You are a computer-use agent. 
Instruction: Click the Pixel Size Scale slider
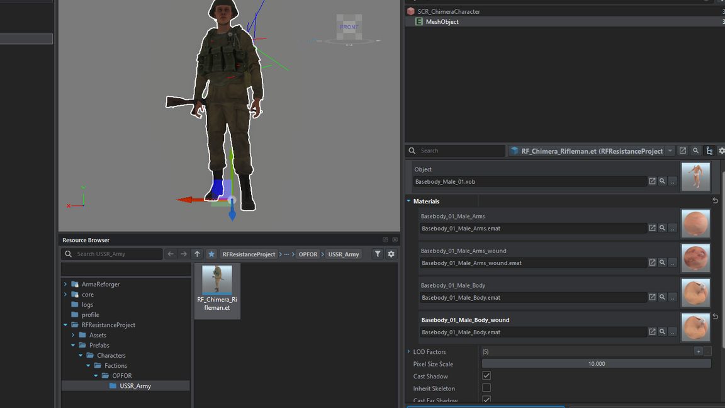596,364
